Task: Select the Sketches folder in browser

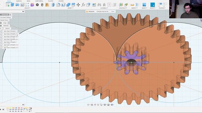Action: tap(6, 26)
